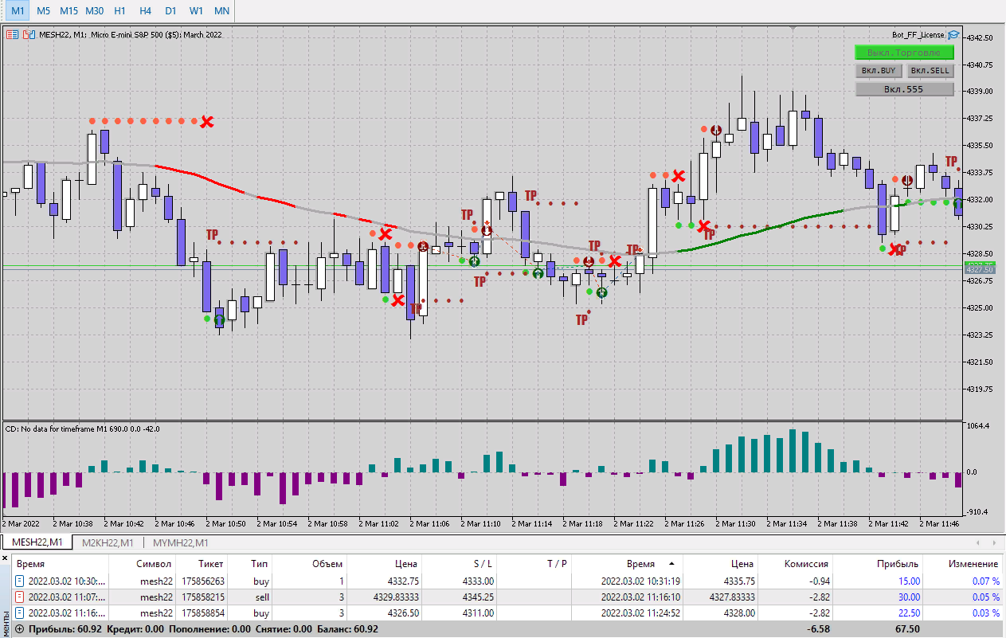Image resolution: width=1006 pixels, height=638 pixels.
Task: Click the Вкл.SELL button
Action: (x=930, y=70)
